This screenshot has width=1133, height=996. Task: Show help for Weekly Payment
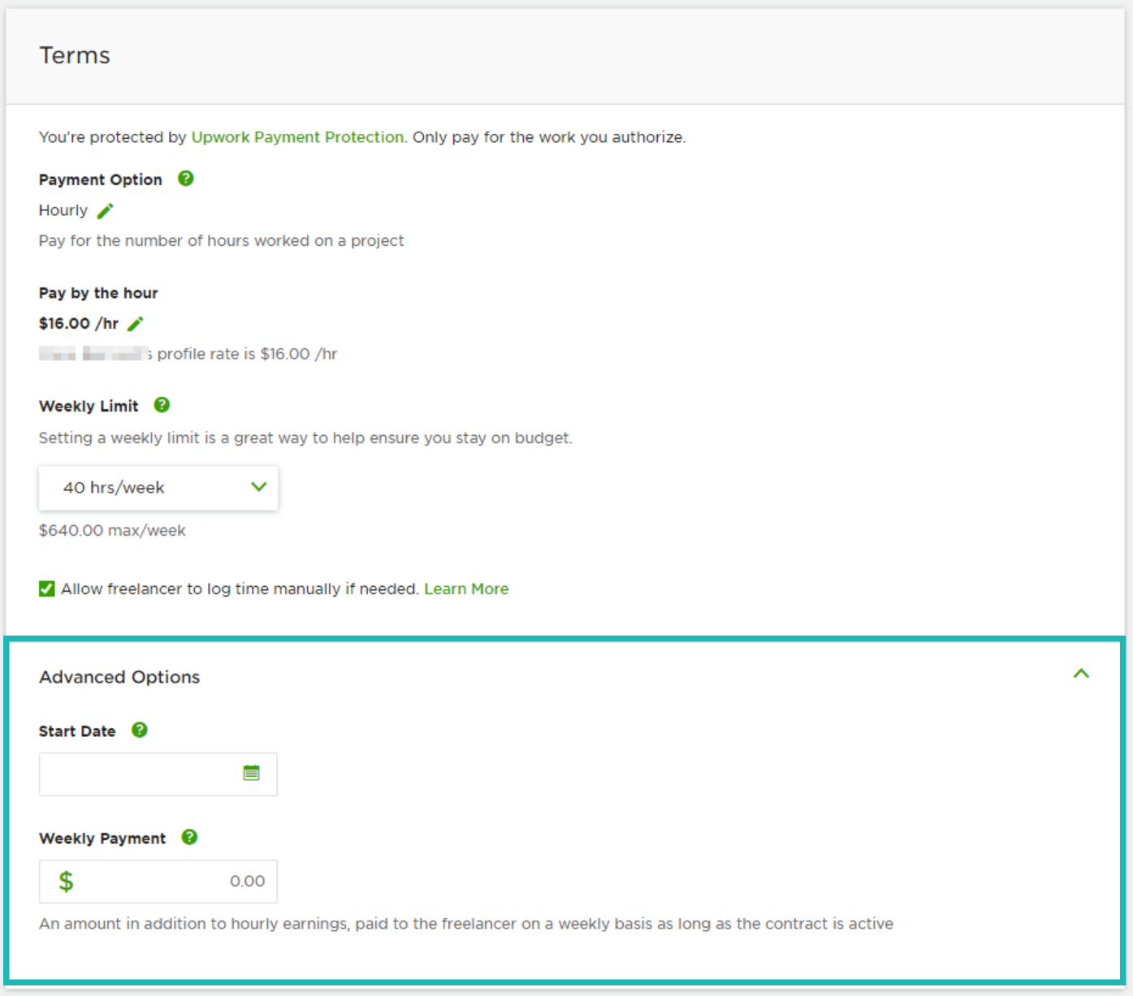[x=189, y=838]
